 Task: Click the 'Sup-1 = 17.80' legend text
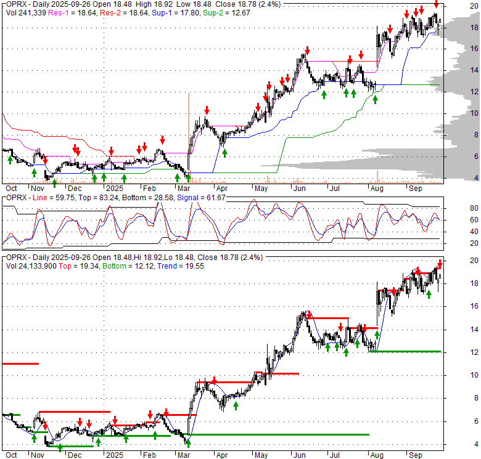176,13
